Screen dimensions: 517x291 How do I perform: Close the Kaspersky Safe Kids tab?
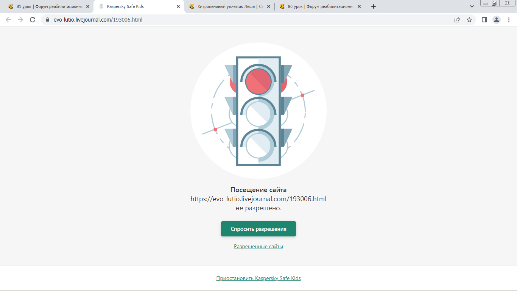178,6
